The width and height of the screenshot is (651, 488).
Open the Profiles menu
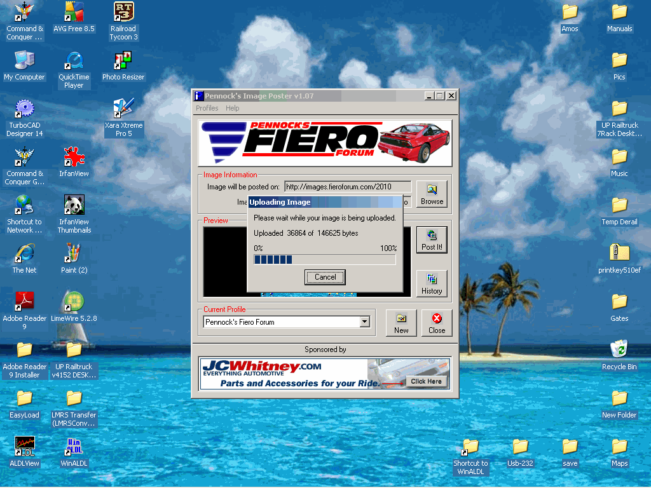tap(207, 108)
